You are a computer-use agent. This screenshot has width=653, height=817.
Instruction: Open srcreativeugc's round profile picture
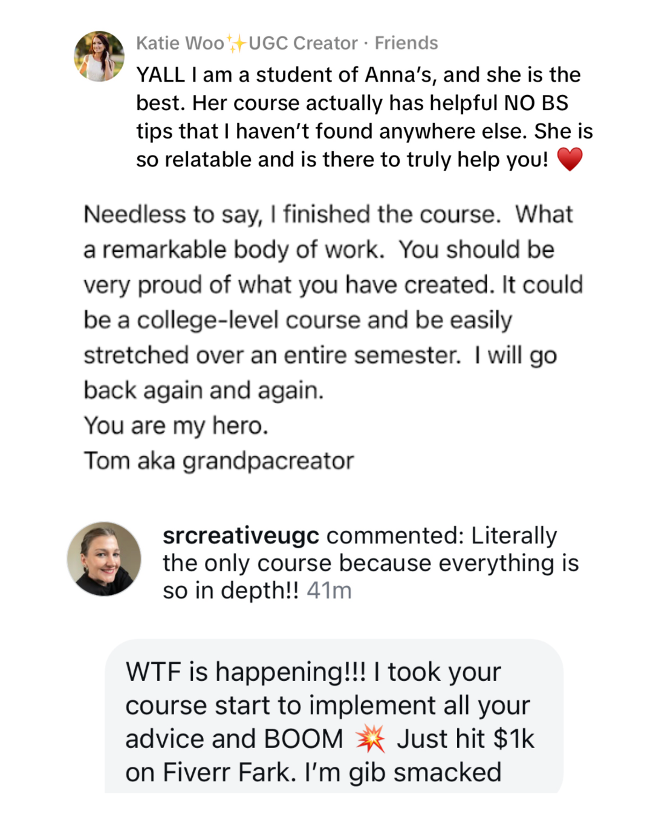pyautogui.click(x=104, y=559)
